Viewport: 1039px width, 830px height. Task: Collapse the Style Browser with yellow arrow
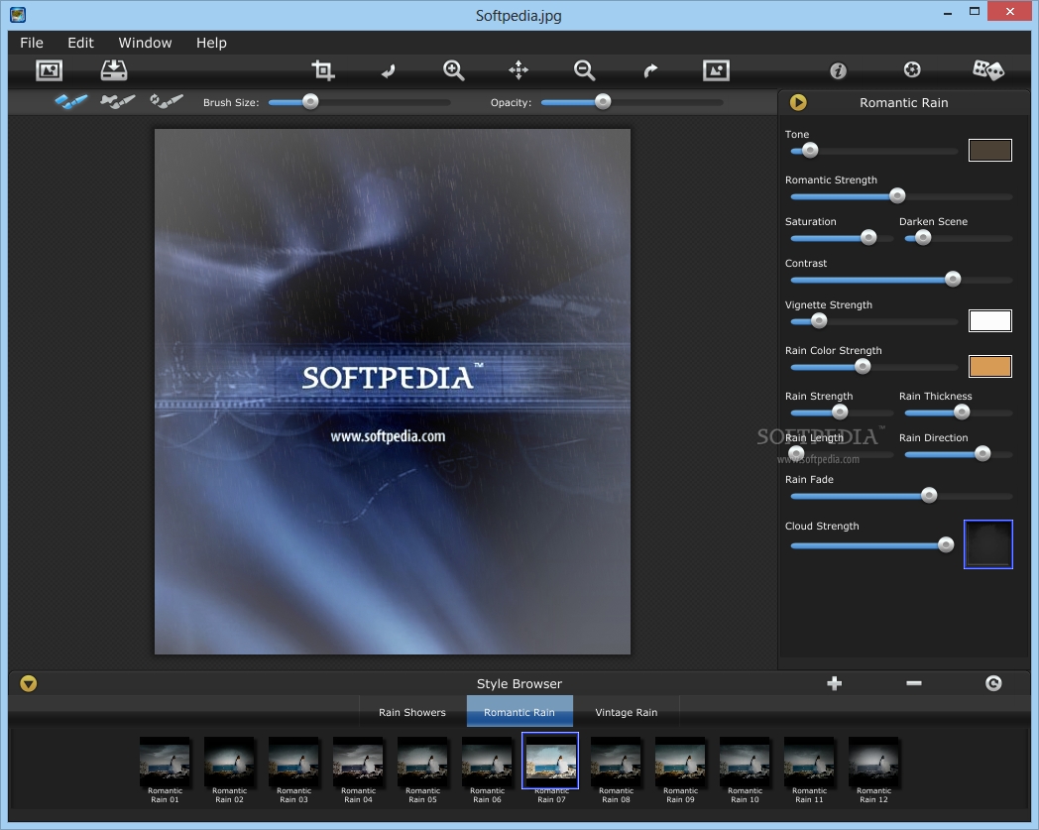click(29, 683)
